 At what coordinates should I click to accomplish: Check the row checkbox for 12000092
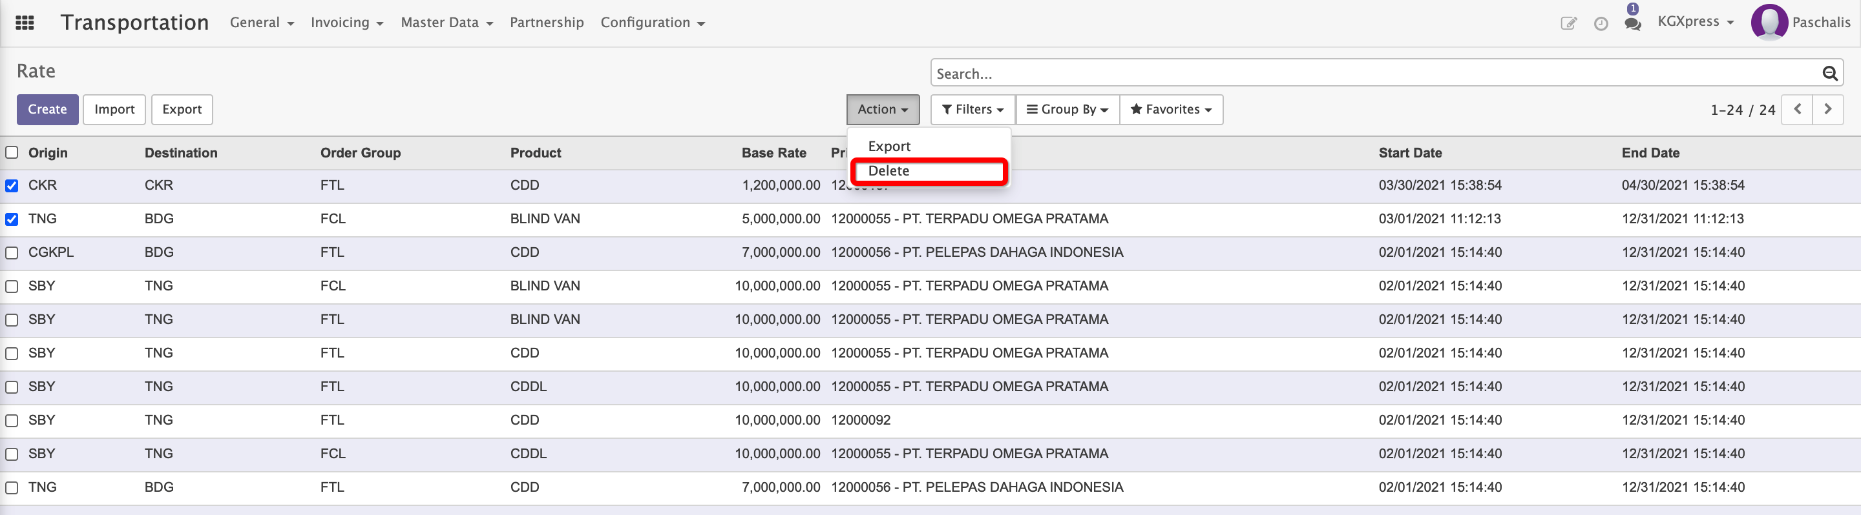tap(12, 421)
